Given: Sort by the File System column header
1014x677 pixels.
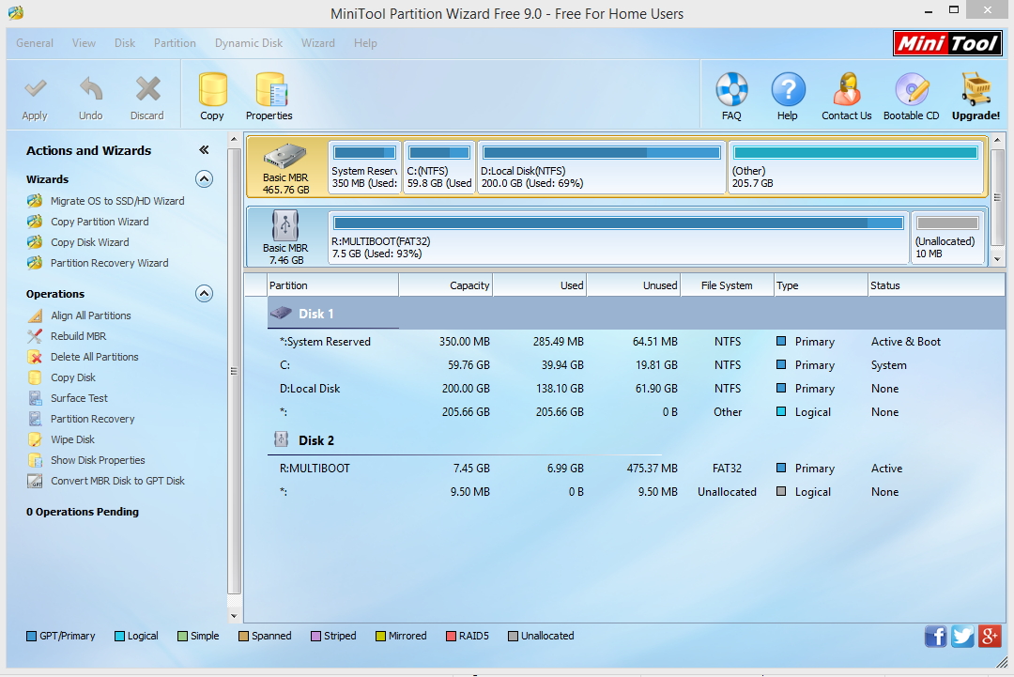Looking at the screenshot, I should click(x=727, y=285).
